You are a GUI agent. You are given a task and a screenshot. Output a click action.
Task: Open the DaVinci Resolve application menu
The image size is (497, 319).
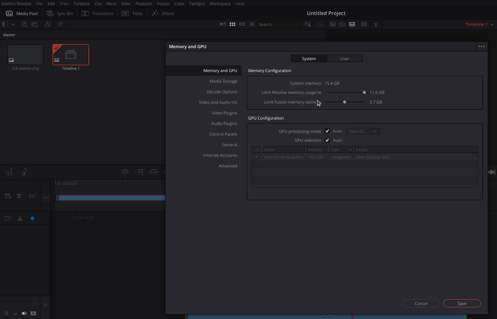click(16, 3)
